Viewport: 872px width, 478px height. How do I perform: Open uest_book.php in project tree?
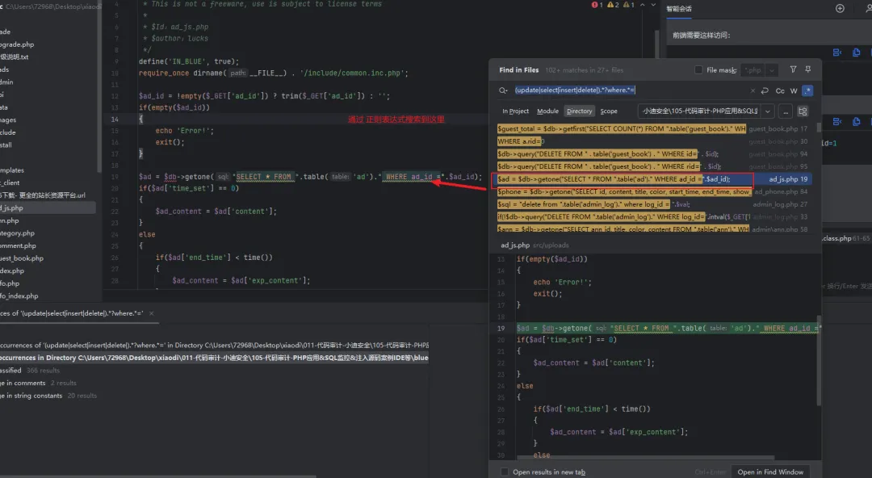(x=22, y=258)
